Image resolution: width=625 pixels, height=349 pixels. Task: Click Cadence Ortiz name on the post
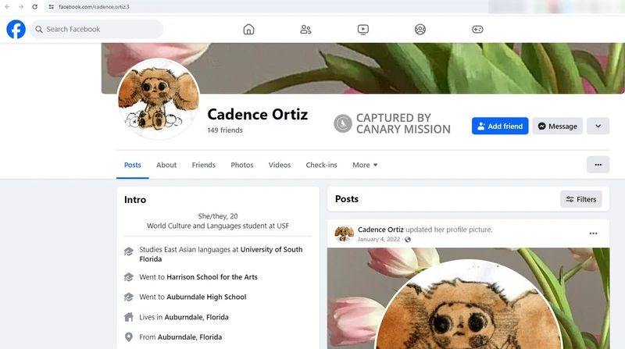pyautogui.click(x=380, y=230)
